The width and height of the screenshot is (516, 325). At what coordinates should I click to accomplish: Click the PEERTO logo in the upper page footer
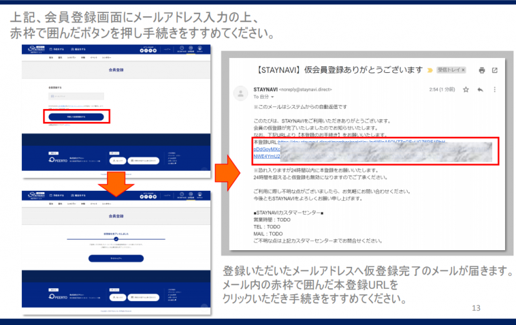coord(58,160)
